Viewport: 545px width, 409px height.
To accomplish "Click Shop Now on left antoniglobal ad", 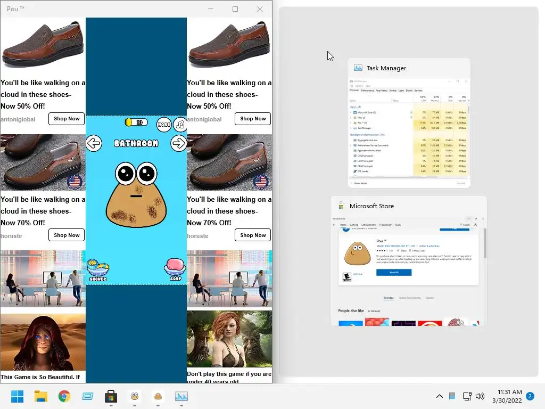I will click(67, 119).
